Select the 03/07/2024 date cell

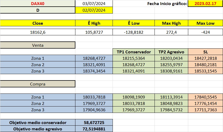[x=94, y=3]
